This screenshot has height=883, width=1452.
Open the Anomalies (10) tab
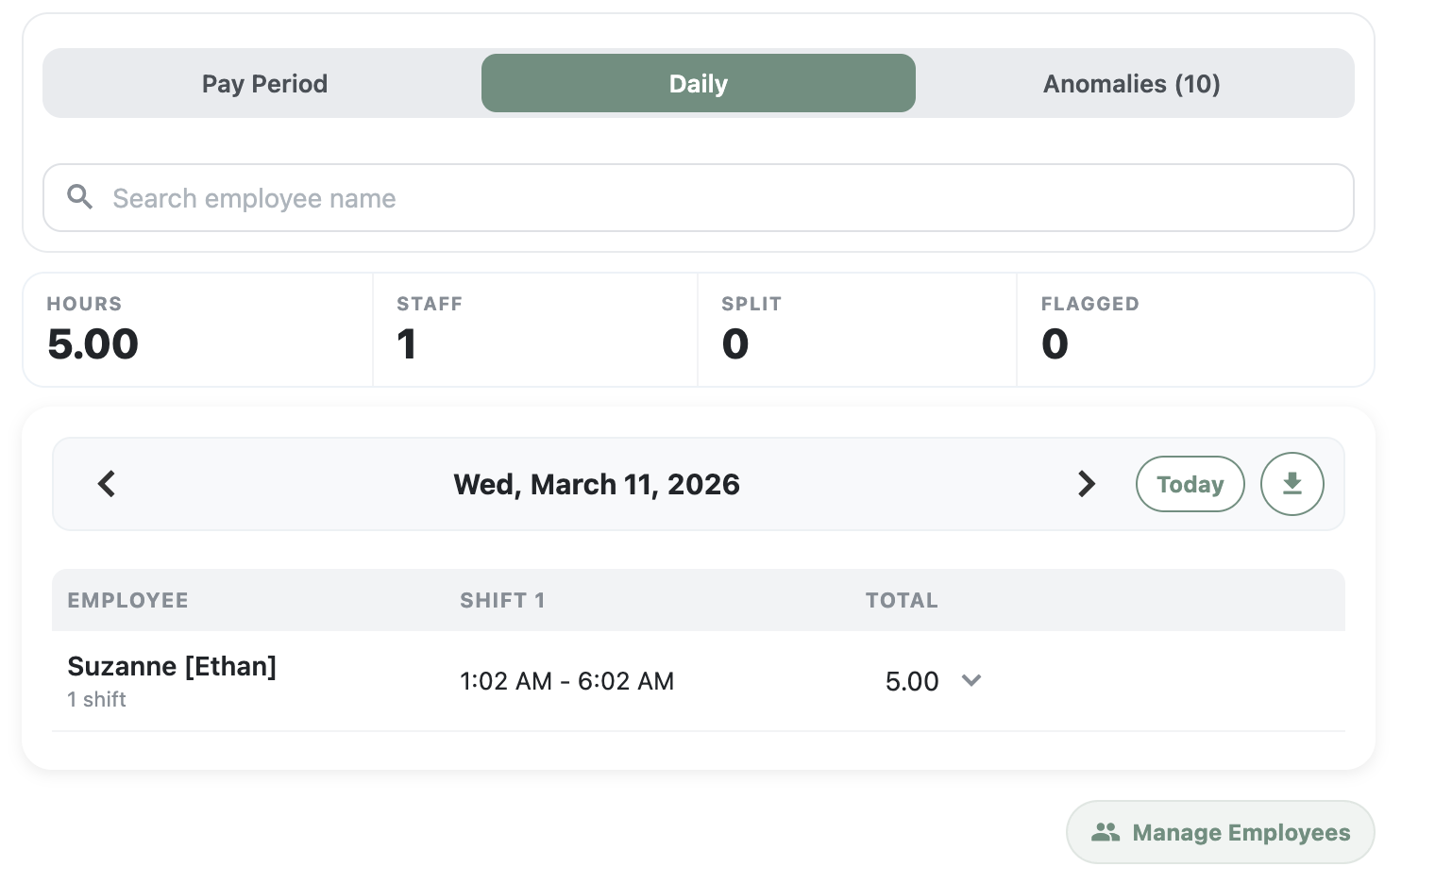pyautogui.click(x=1131, y=84)
